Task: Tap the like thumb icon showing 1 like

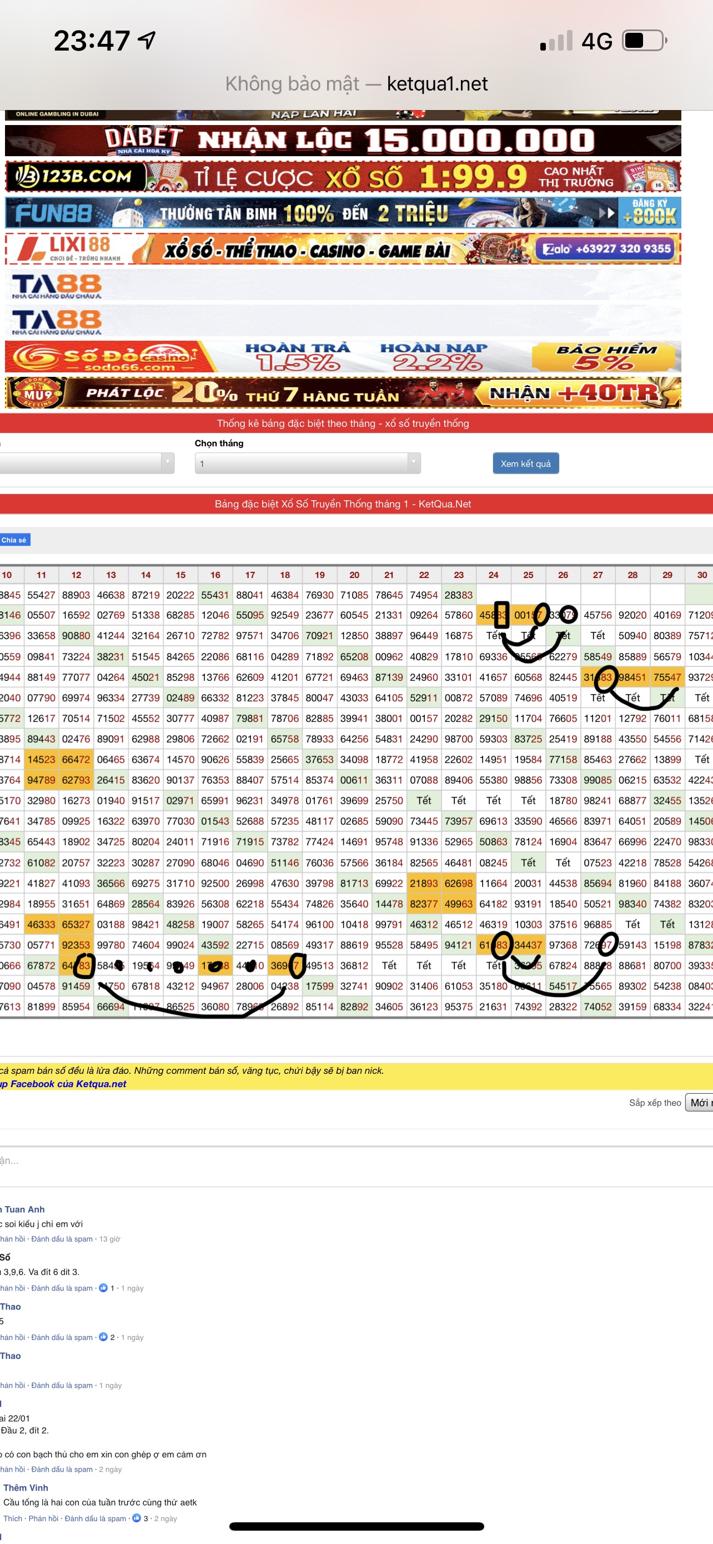Action: [x=103, y=1287]
